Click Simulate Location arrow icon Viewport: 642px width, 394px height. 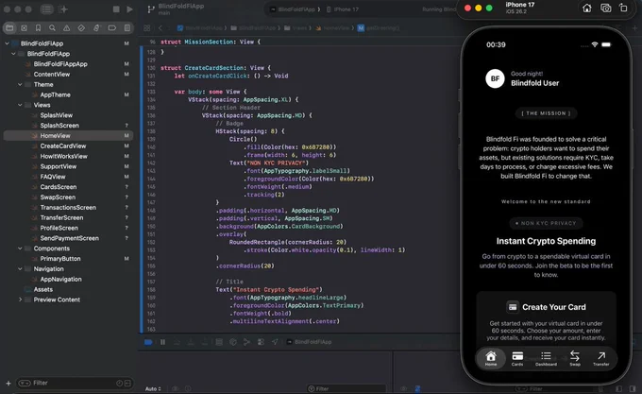275,342
